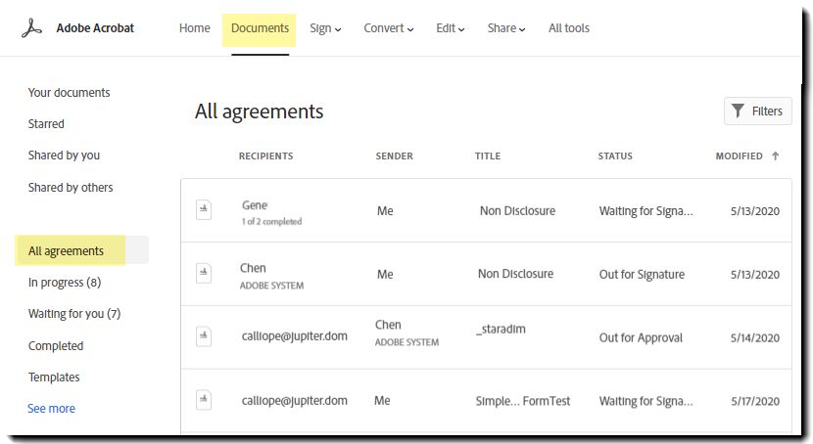Select the Documents tab

(x=260, y=28)
